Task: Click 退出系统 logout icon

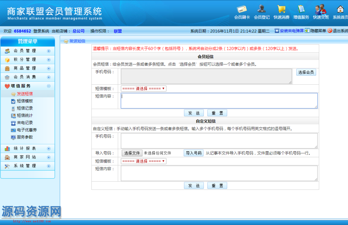Action: [330, 31]
